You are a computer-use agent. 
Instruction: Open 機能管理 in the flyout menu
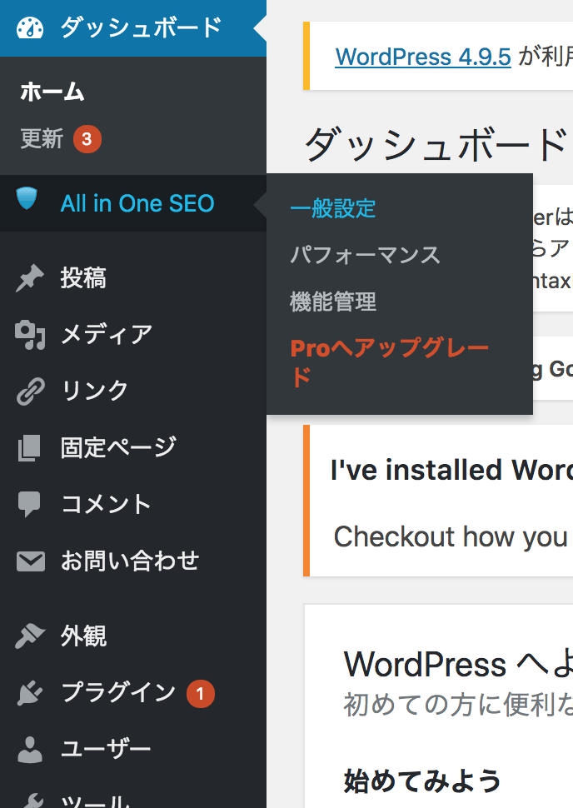coord(333,302)
